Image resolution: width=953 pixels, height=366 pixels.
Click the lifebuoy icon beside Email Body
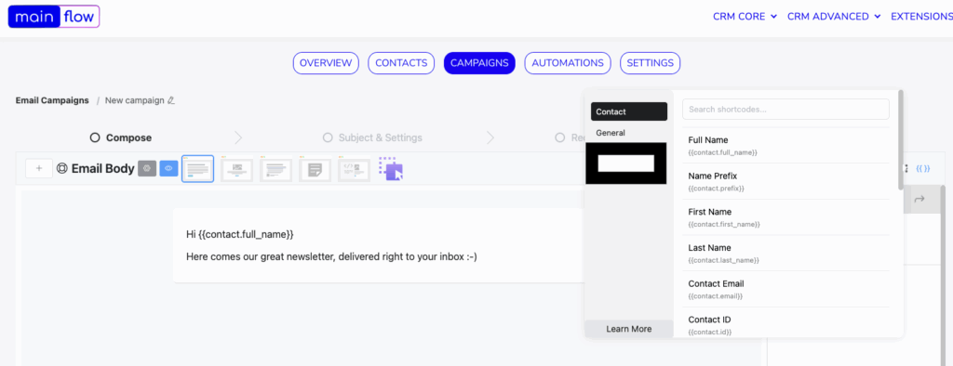(61, 169)
